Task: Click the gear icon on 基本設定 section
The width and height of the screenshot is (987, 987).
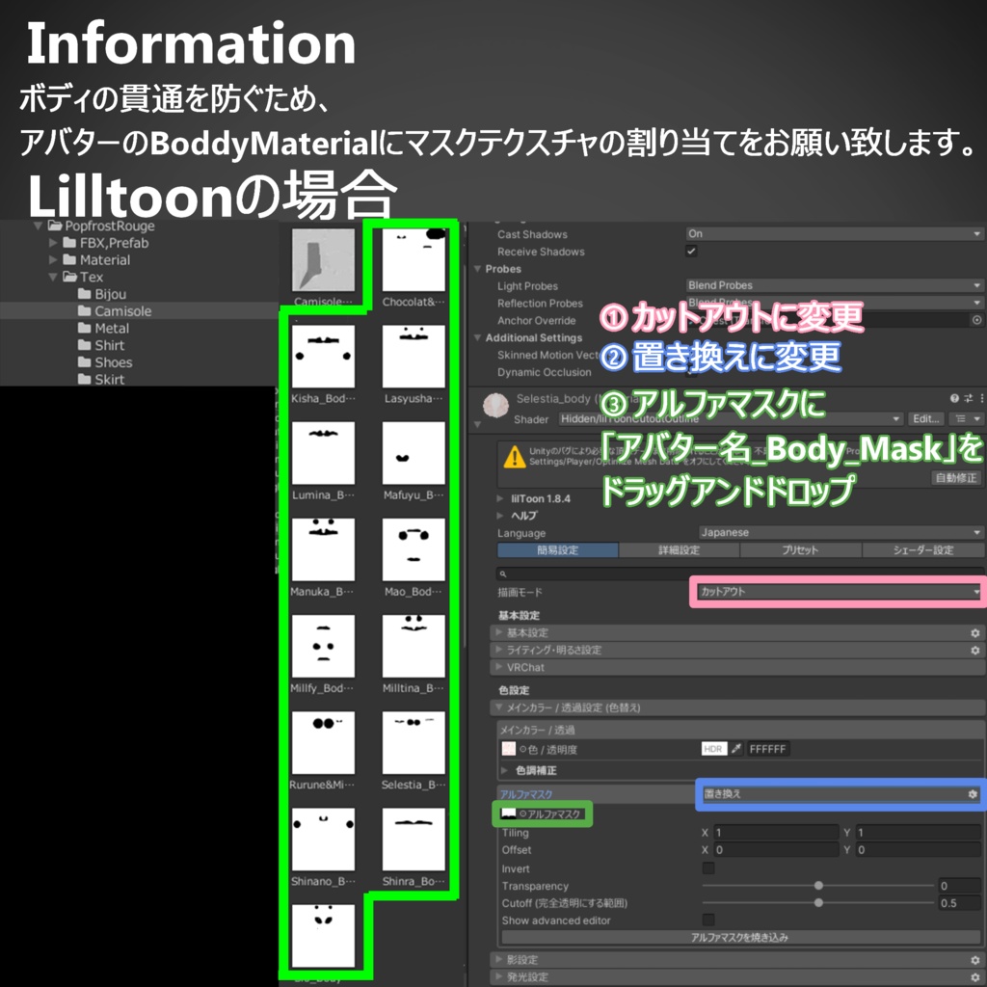Action: tap(973, 631)
